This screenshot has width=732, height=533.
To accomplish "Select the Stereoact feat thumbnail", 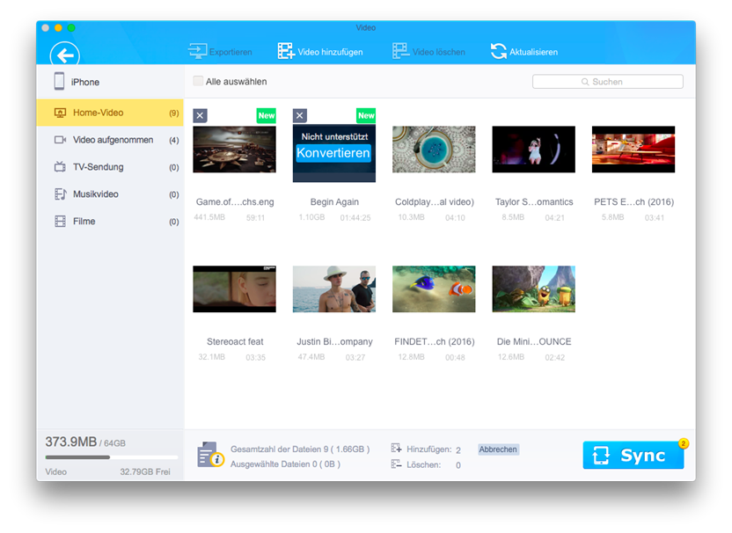I will (234, 288).
